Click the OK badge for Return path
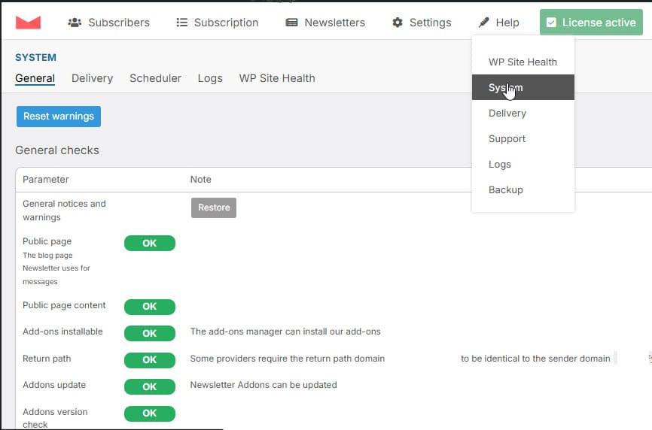The height and width of the screenshot is (430, 652). click(x=150, y=359)
